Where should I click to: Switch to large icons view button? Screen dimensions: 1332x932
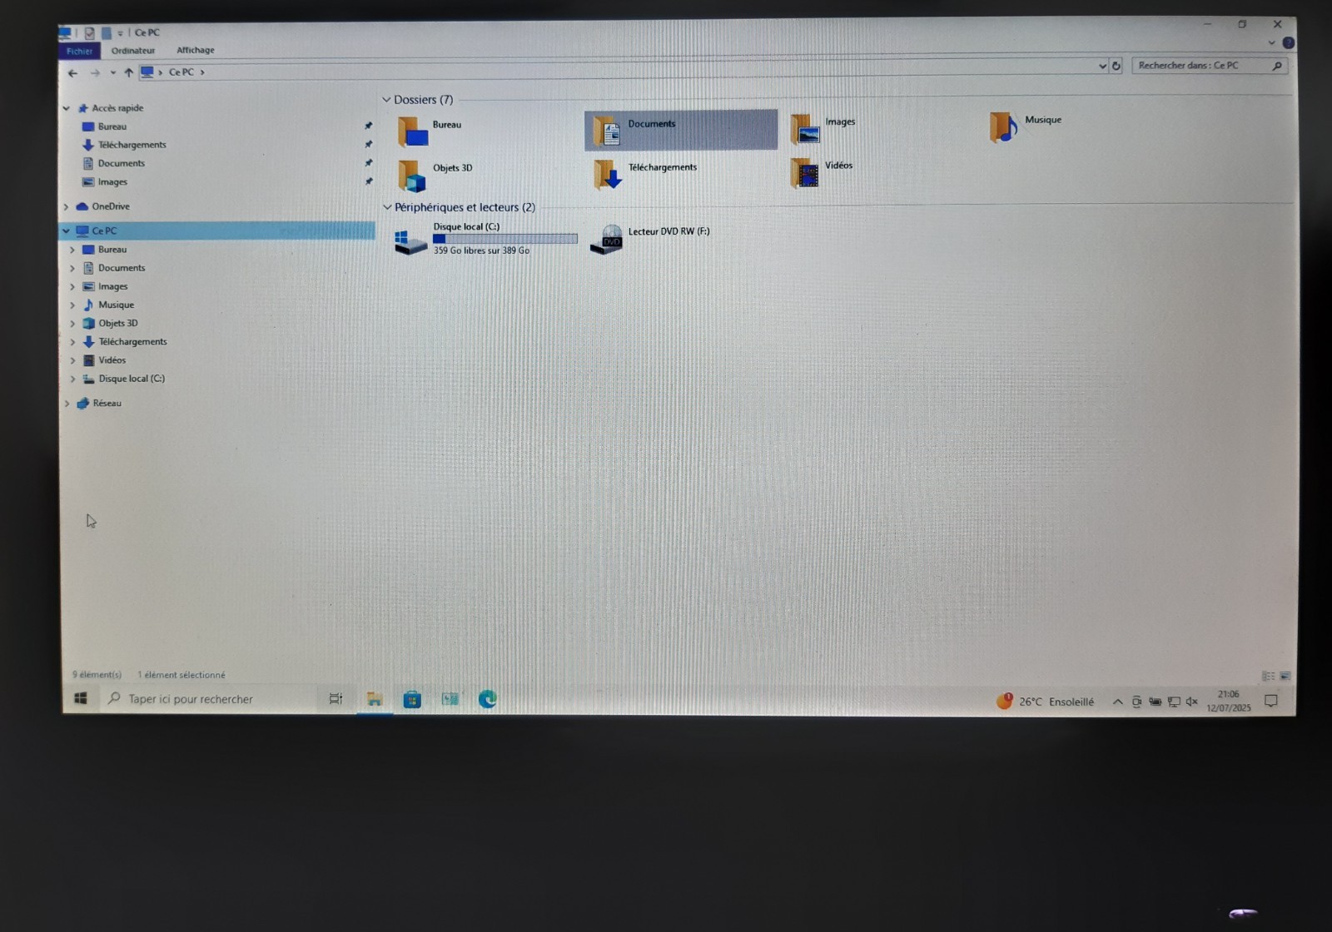point(1285,676)
